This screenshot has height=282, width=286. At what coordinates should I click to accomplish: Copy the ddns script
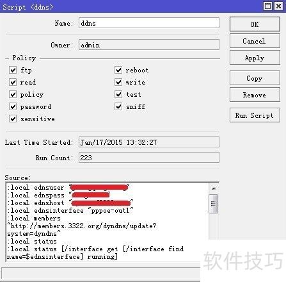pos(255,78)
